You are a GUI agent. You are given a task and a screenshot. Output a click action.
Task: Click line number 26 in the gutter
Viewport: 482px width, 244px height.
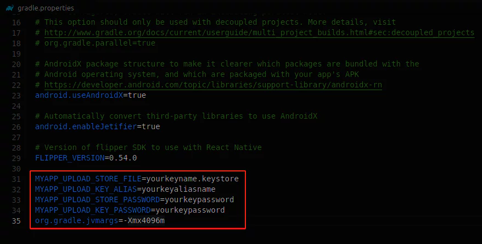(16, 127)
